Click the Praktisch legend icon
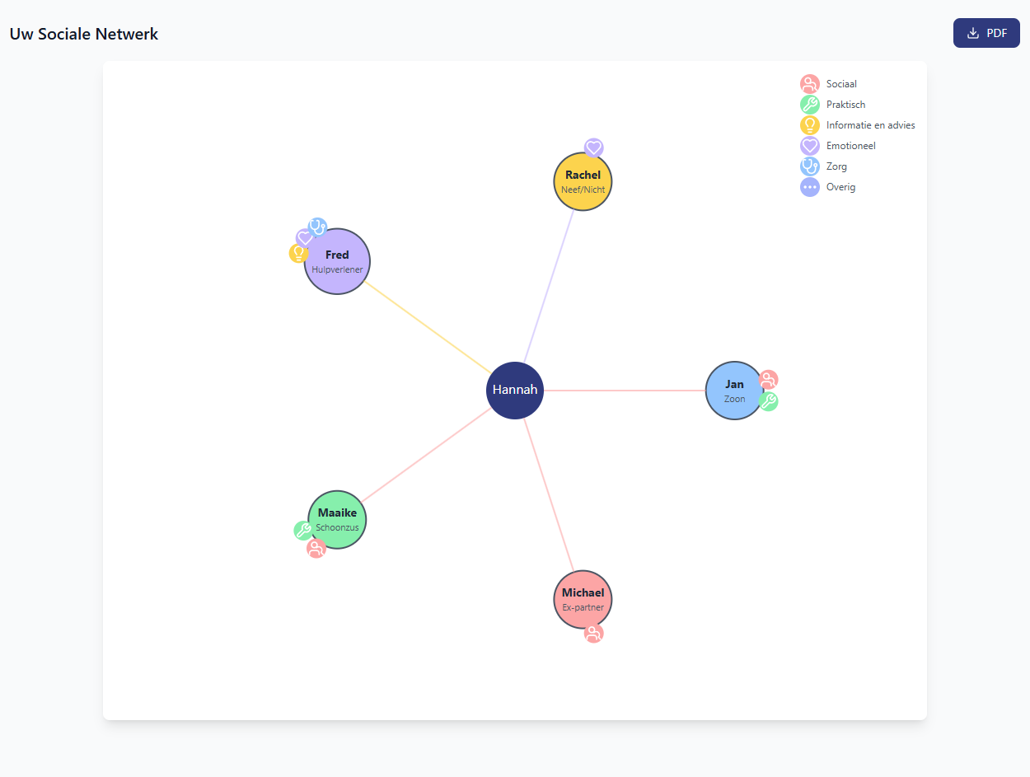This screenshot has height=777, width=1030. (x=810, y=105)
